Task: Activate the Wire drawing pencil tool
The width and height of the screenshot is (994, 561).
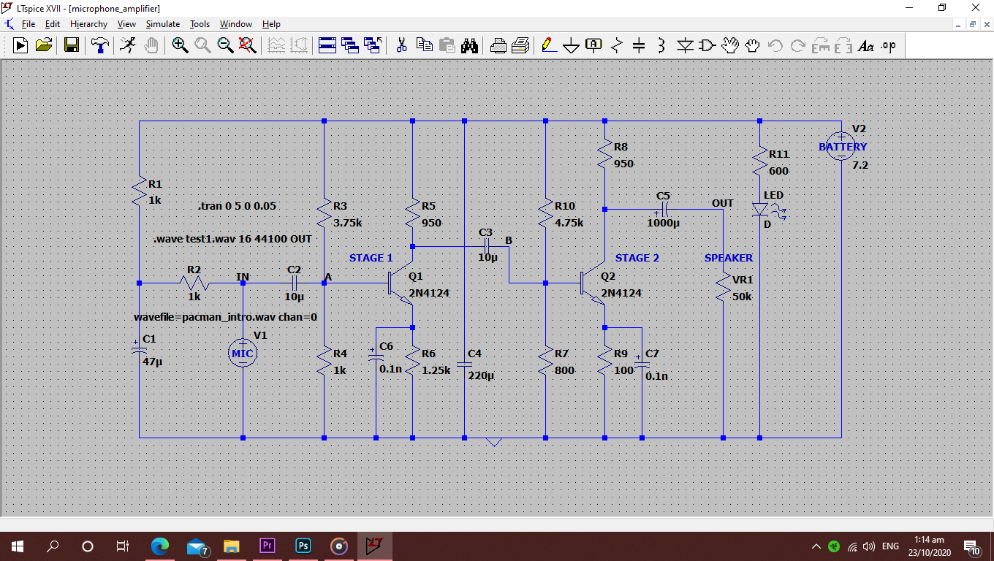Action: pyautogui.click(x=549, y=45)
